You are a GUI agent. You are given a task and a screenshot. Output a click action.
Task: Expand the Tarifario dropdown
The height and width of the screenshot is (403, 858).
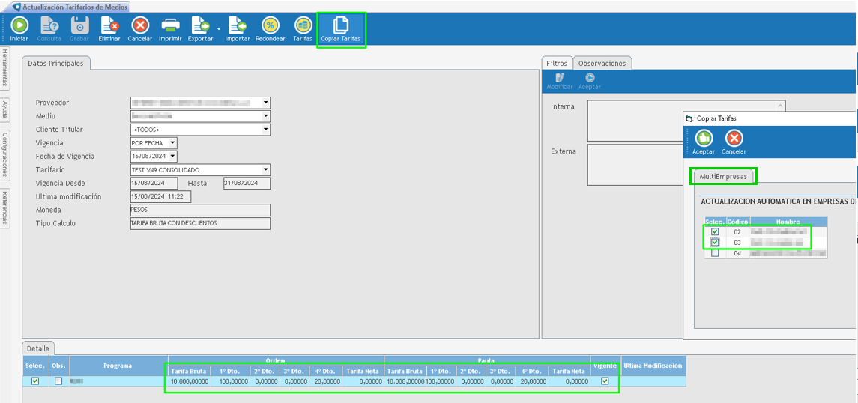coord(266,169)
